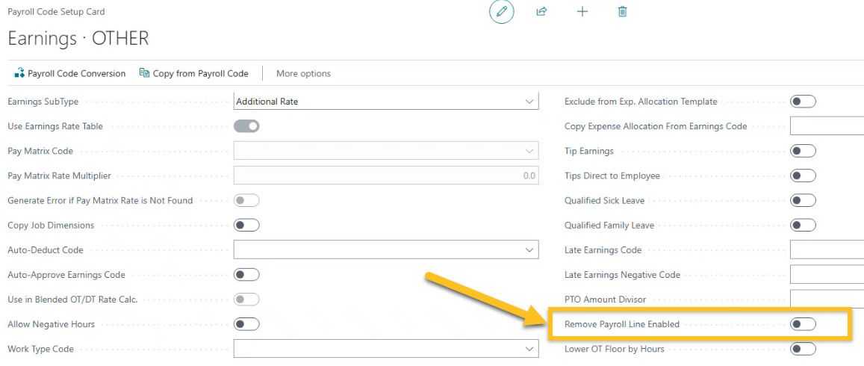The height and width of the screenshot is (366, 864).
Task: Click the pencil edit icon
Action: [501, 12]
